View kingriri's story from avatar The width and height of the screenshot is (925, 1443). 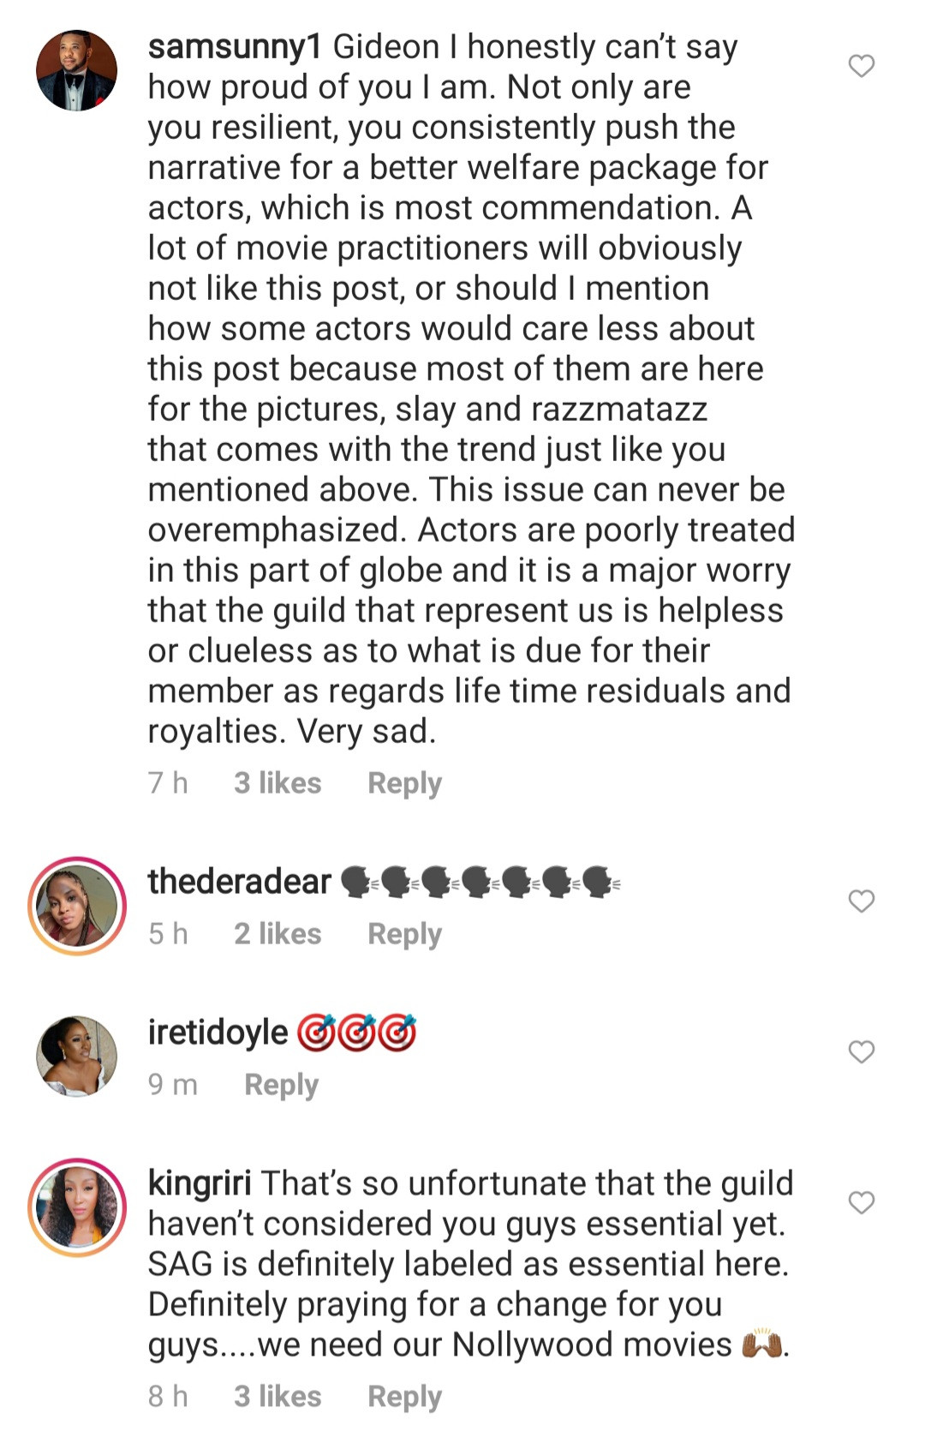pos(77,1207)
